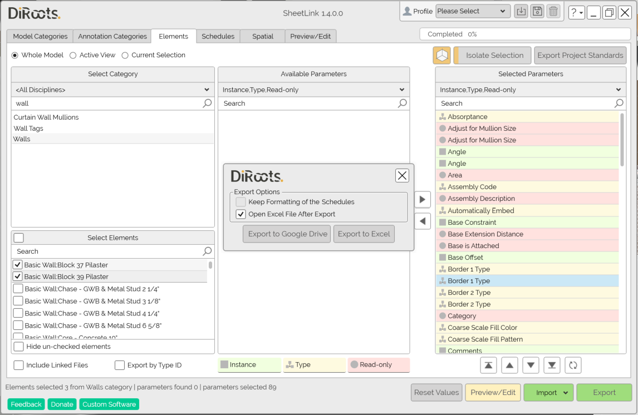Move selected parameter to top
638x415 pixels.
(488, 365)
